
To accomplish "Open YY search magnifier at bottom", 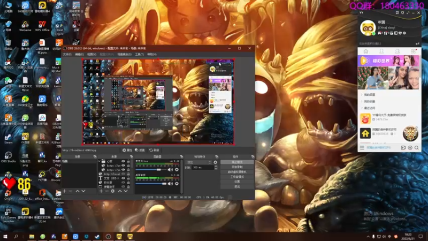I will (417, 148).
